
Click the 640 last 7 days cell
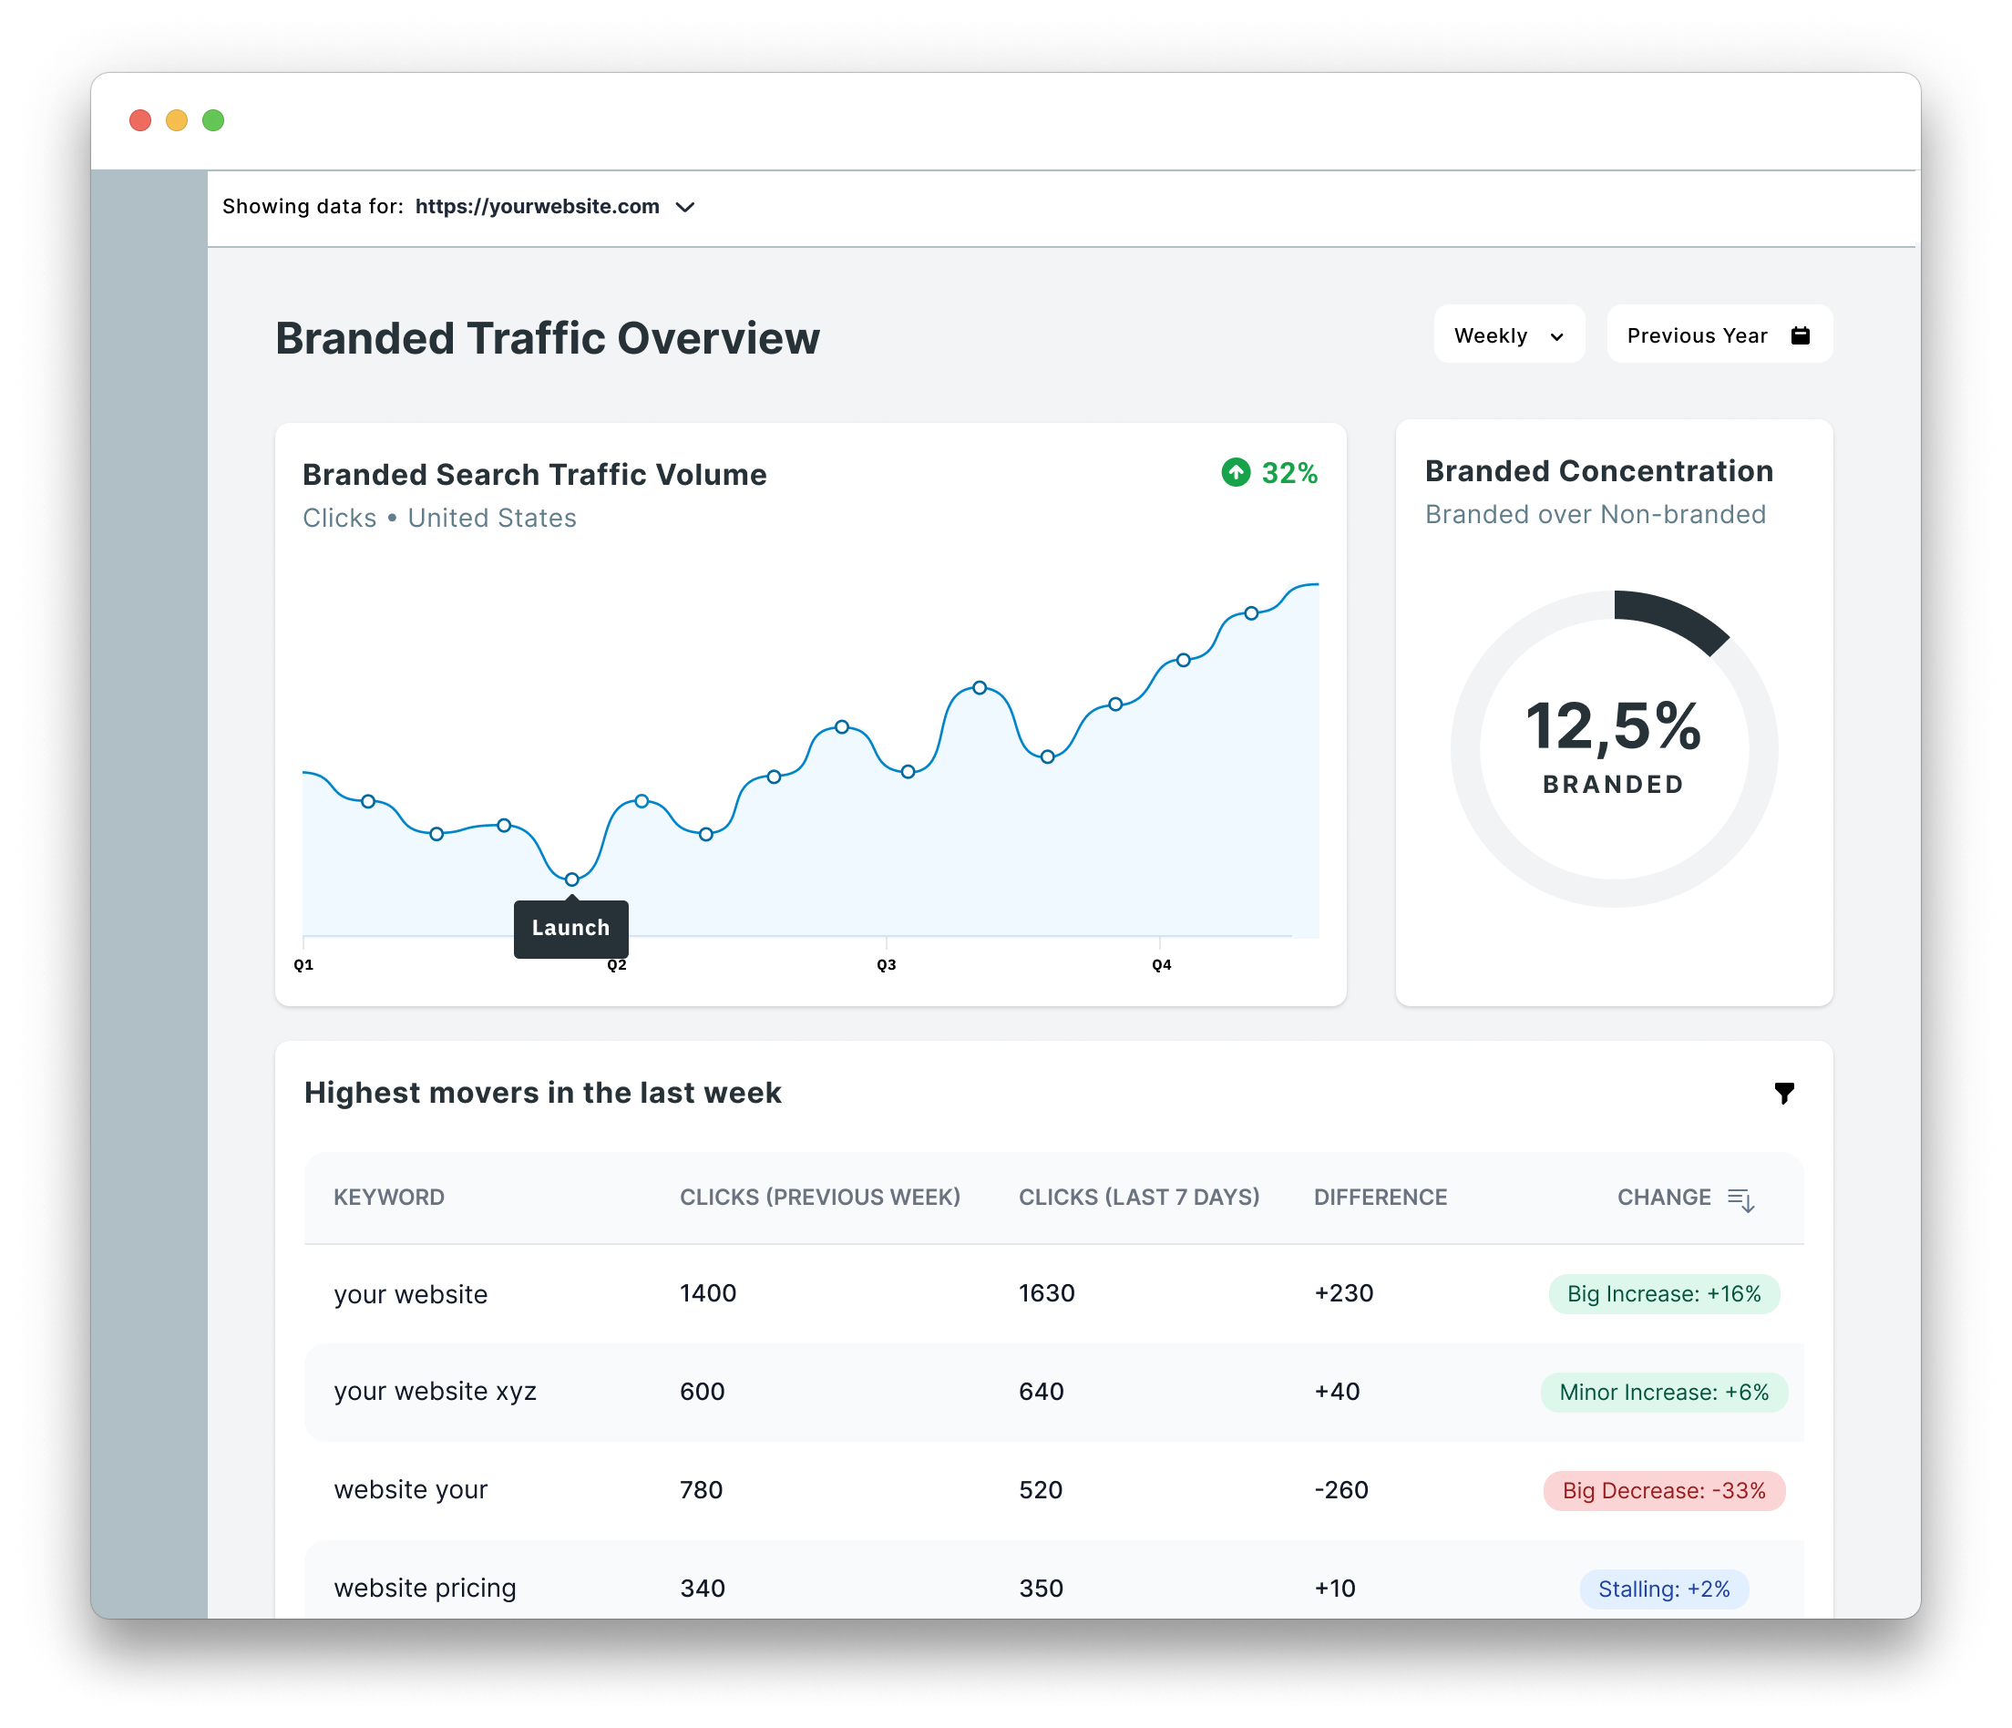(1041, 1391)
